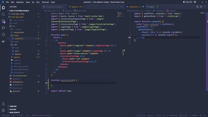Screen dimensions: 208x117
Task: Open the Run and Debug view
Action: 3,28
